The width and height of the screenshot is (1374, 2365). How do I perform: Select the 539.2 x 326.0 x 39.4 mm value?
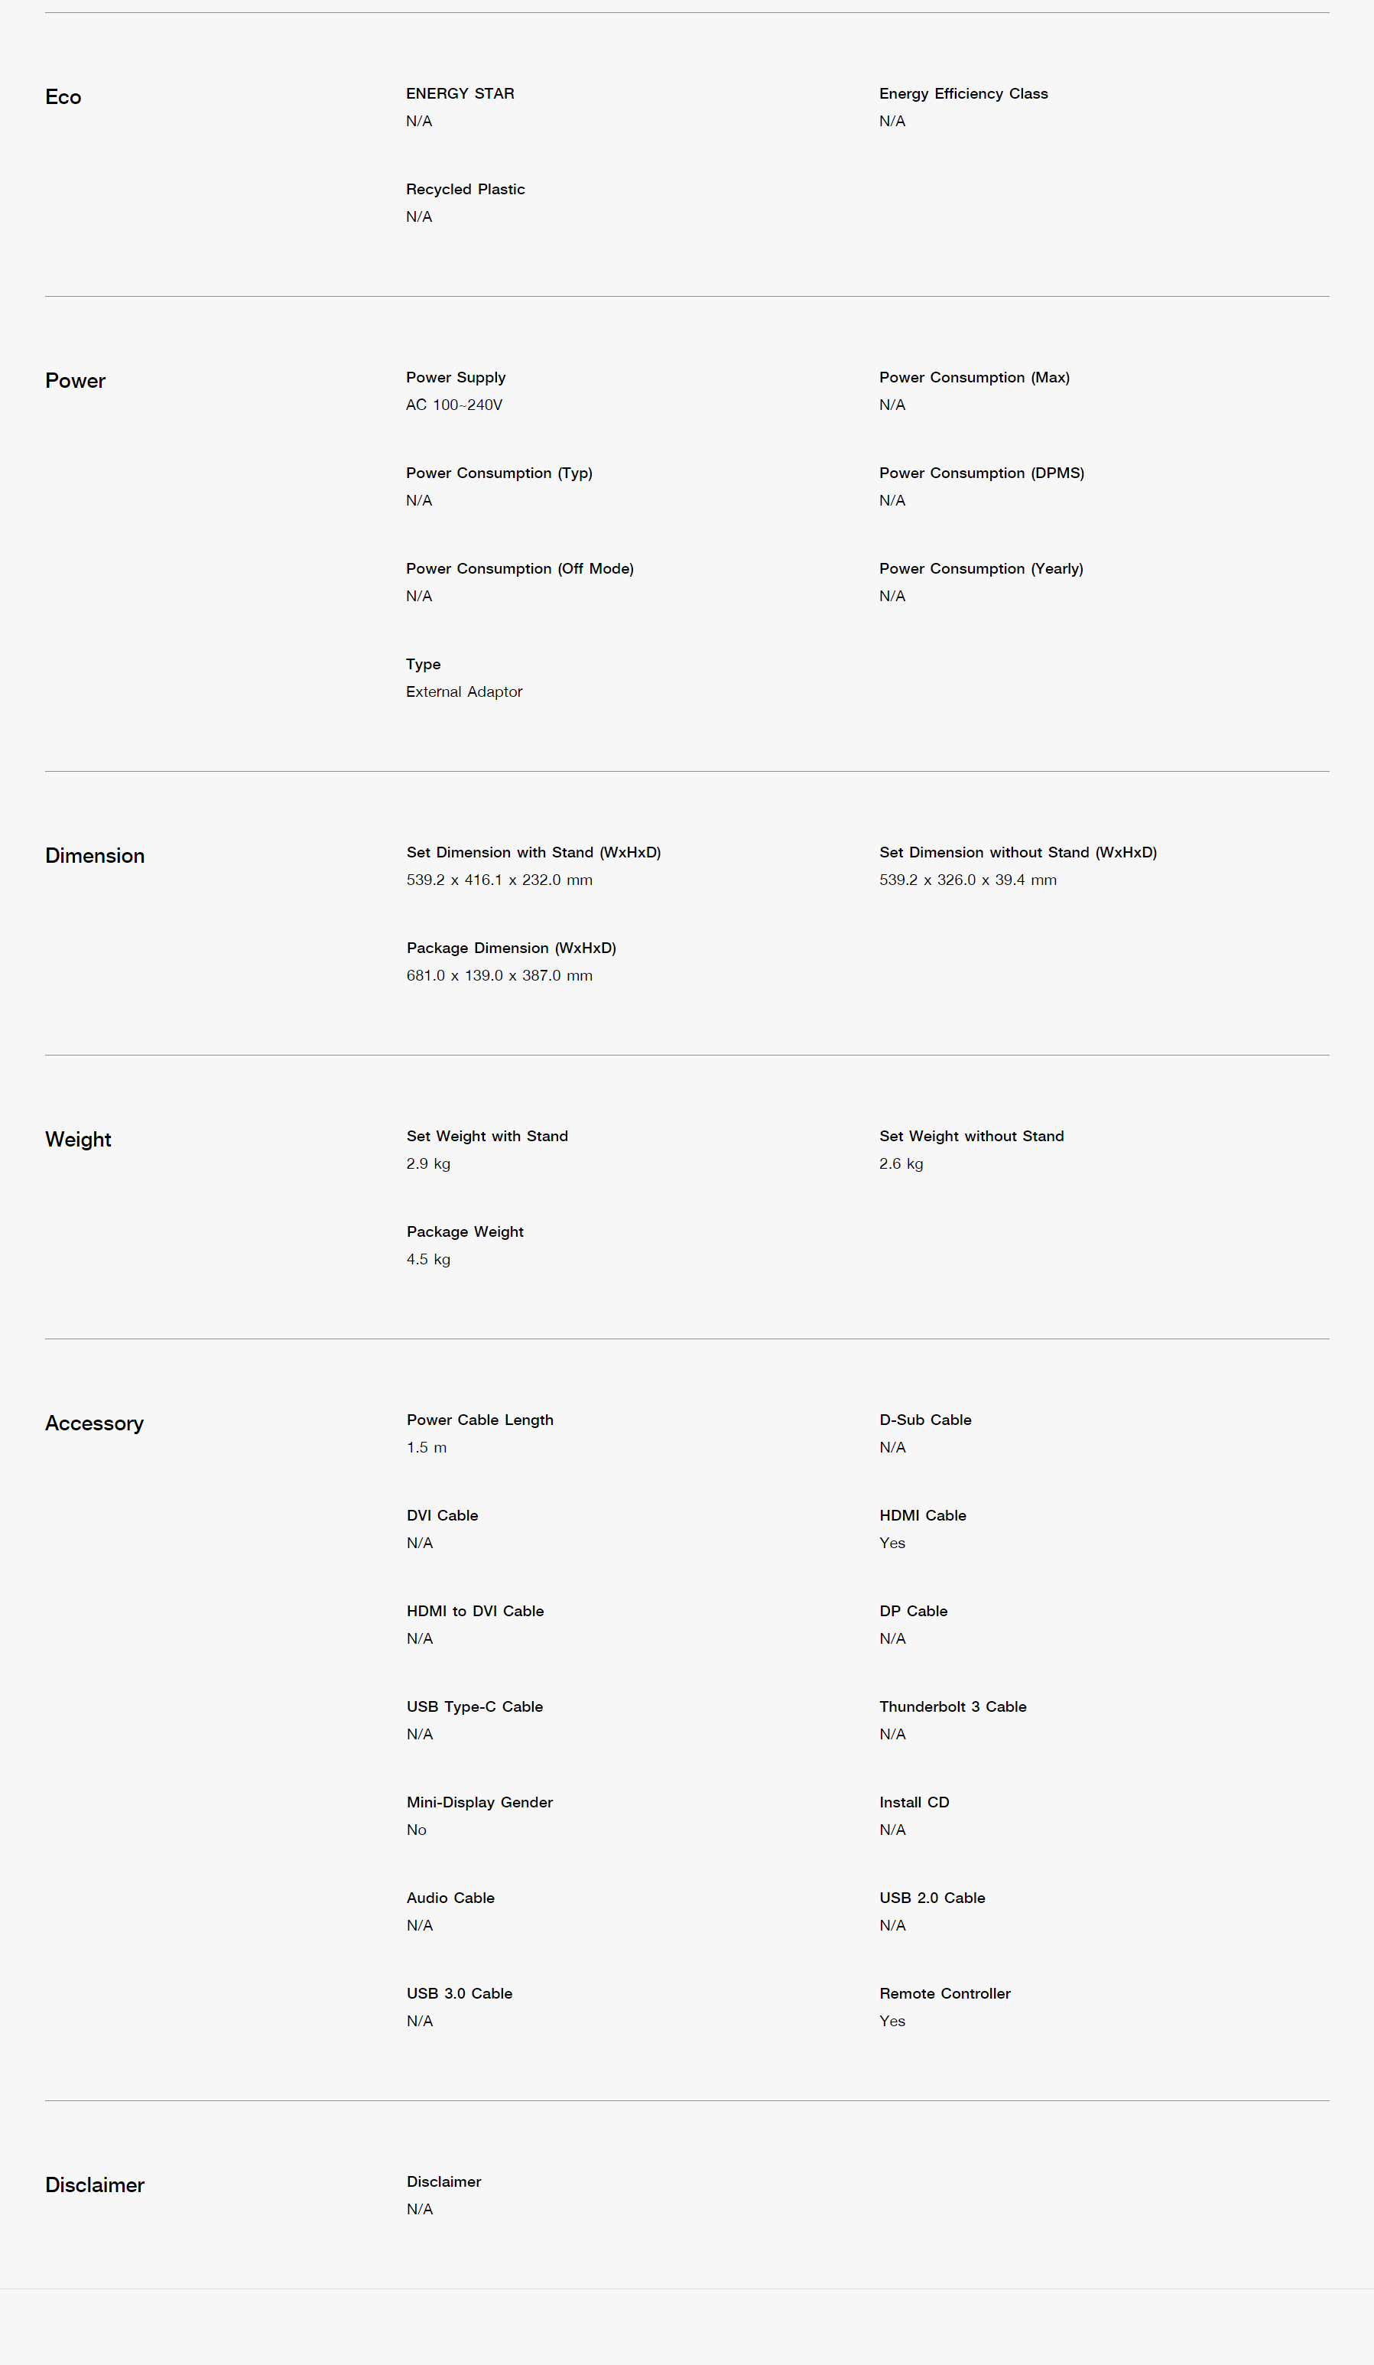click(968, 880)
